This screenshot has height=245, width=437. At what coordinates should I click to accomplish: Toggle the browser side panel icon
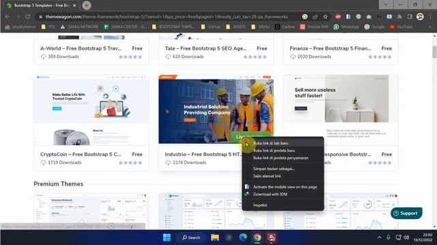point(410,16)
